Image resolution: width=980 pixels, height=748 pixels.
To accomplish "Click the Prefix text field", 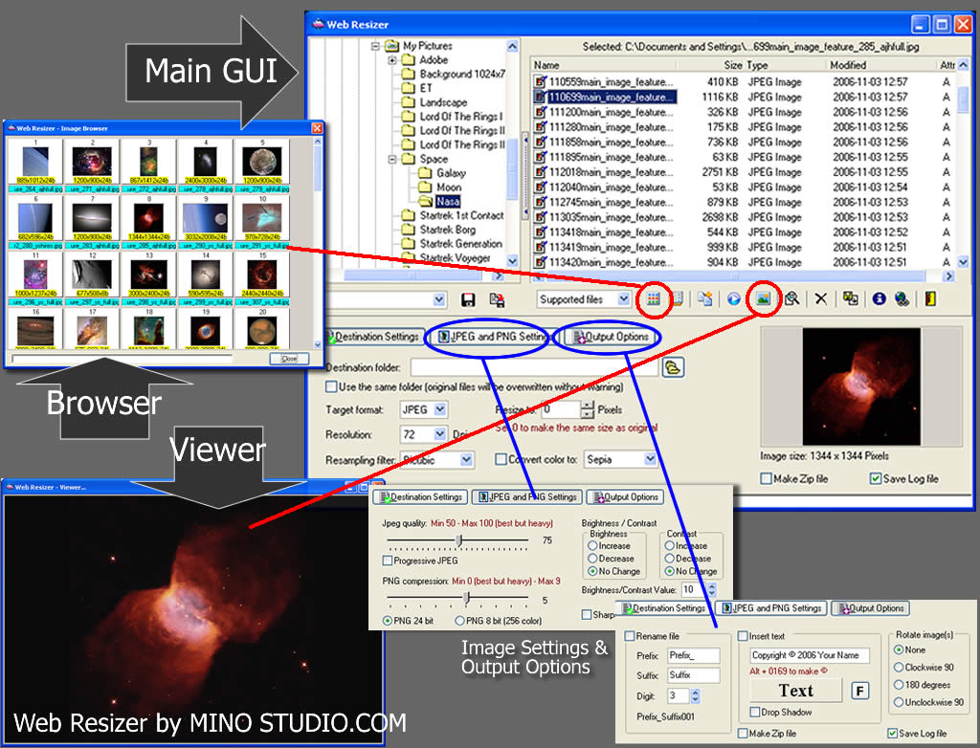I will tap(693, 655).
